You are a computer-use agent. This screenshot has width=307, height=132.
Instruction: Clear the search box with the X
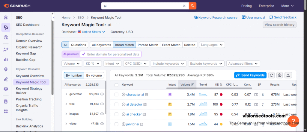pyautogui.click(x=184, y=6)
